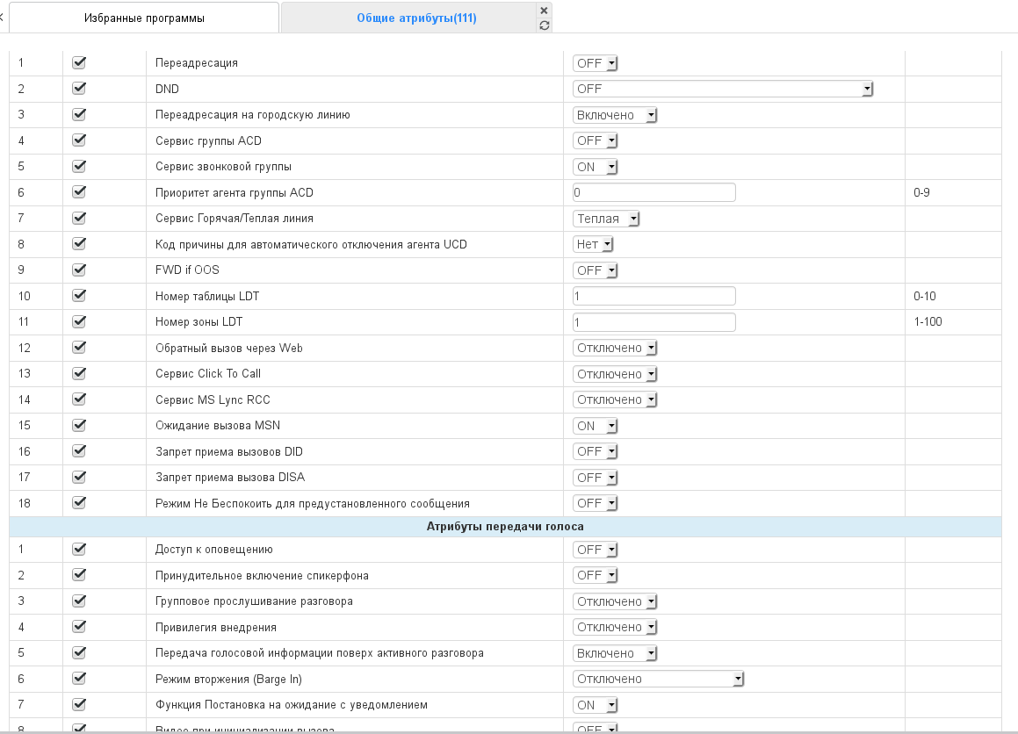1018x734 pixels.
Task: Uncheck Привилегия внедрения checkbox
Action: pyautogui.click(x=79, y=627)
